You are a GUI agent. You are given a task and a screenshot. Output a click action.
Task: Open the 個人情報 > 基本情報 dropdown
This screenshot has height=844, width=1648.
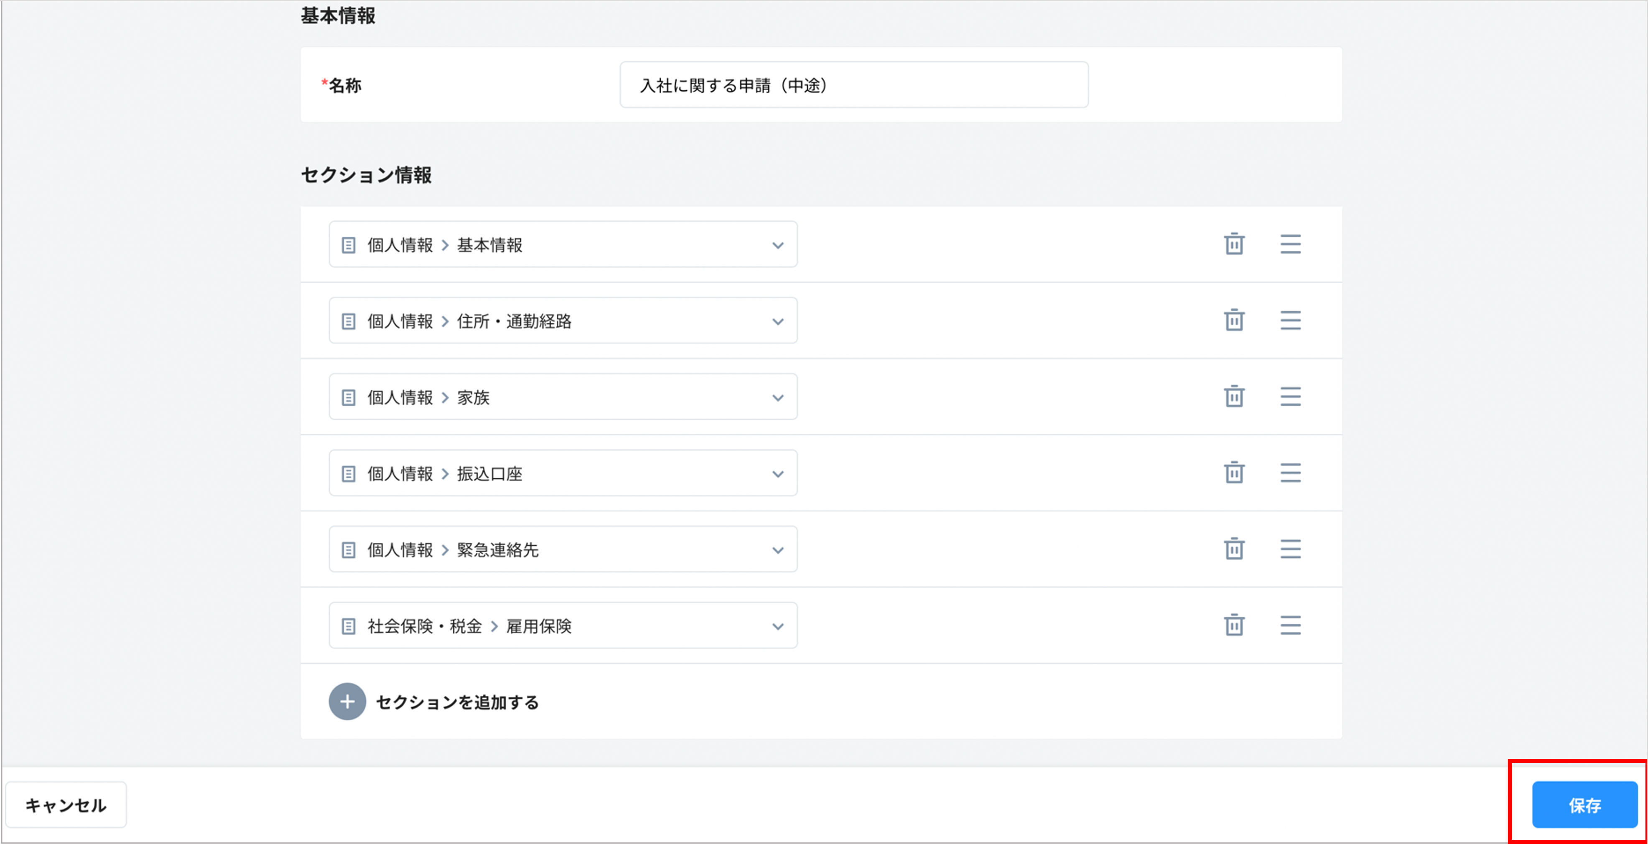[x=563, y=244]
